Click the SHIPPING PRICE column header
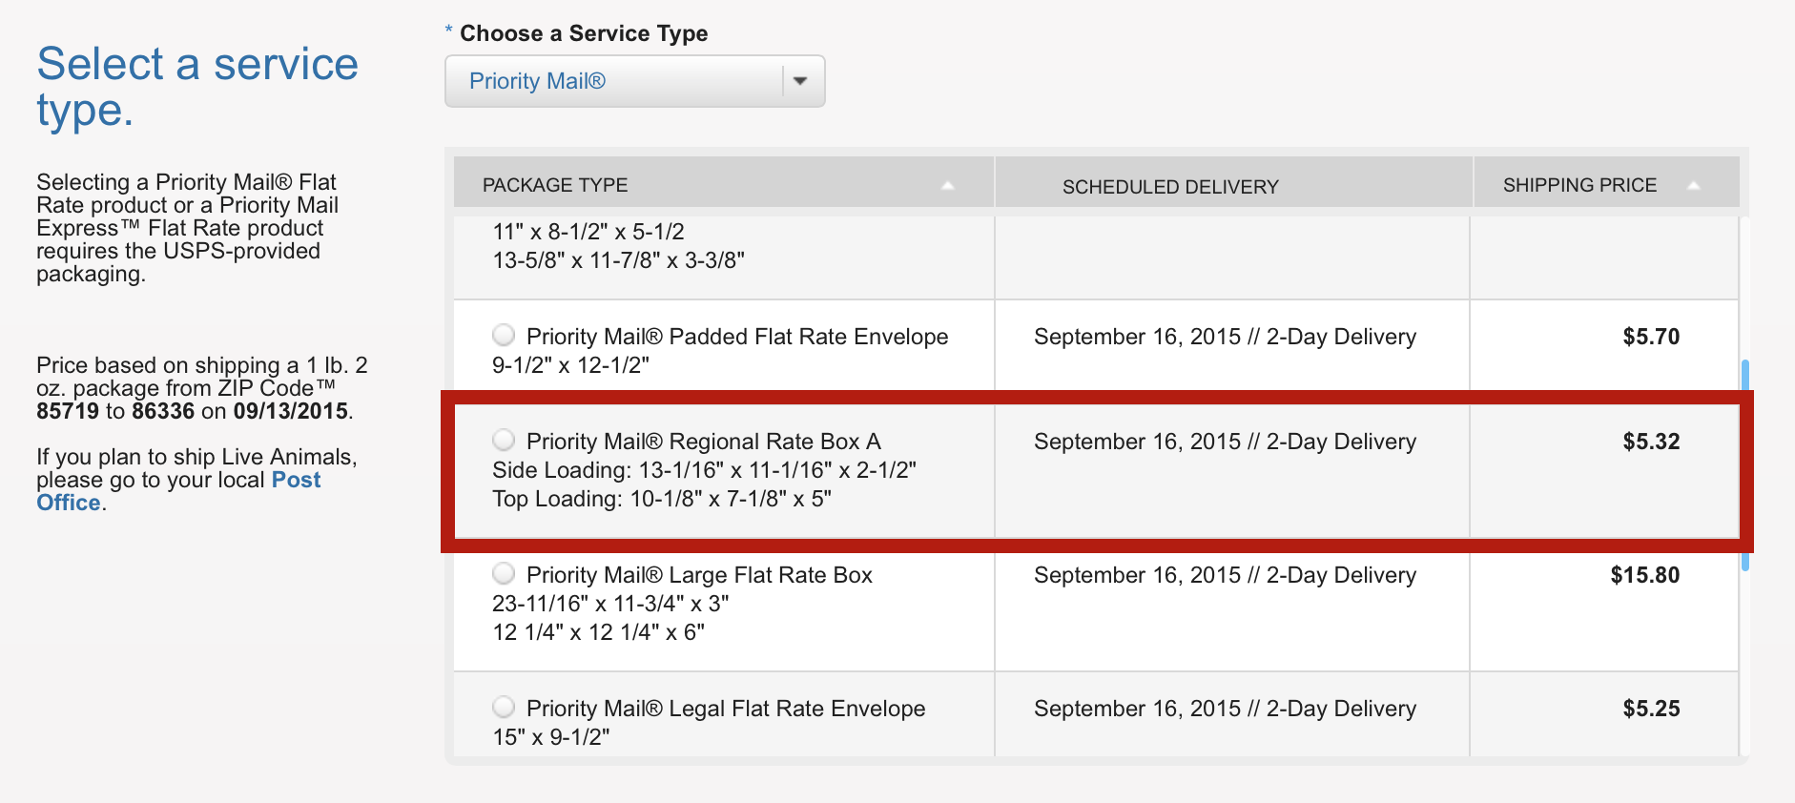The image size is (1795, 803). pos(1607,182)
